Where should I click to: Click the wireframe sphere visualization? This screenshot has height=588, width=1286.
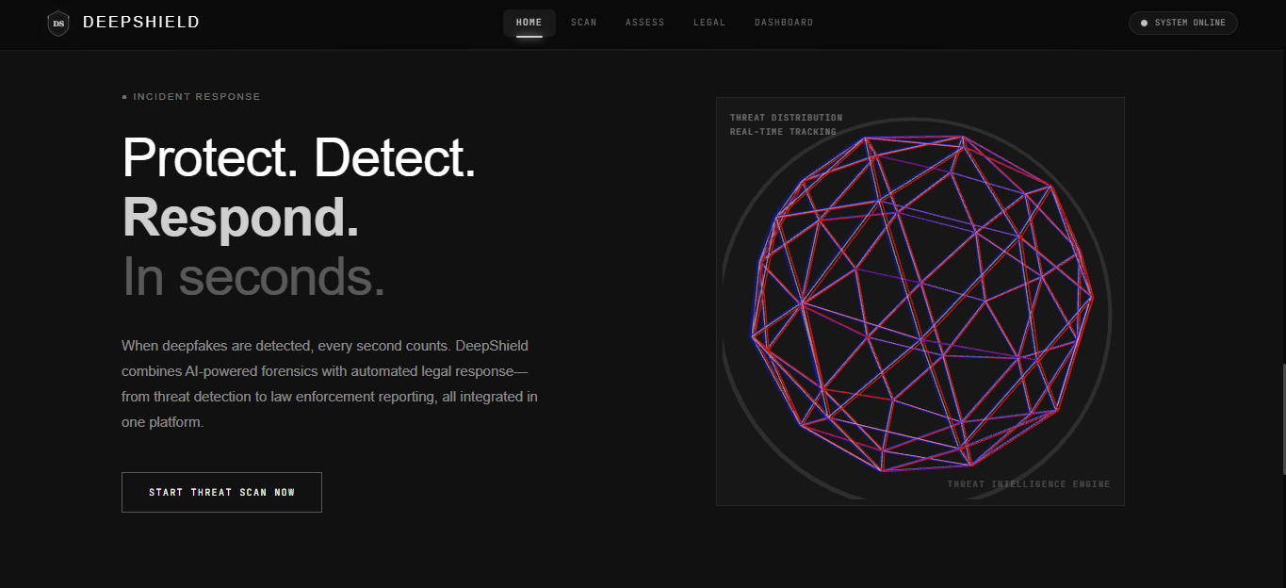coord(921,302)
